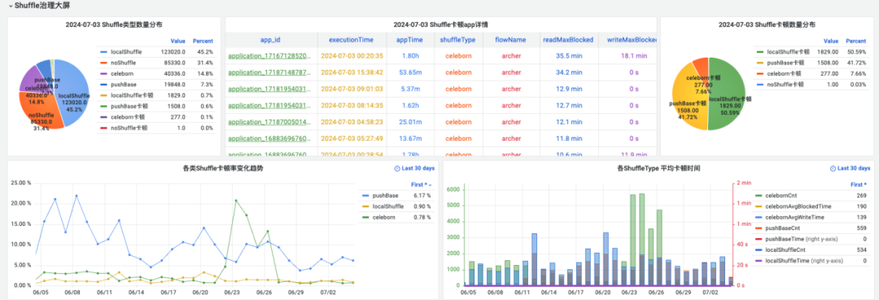The width and height of the screenshot is (879, 300).
Task: Click the celeborn卡顿 row in the Shuffle类型数量分布 legend
Action: pyautogui.click(x=155, y=117)
